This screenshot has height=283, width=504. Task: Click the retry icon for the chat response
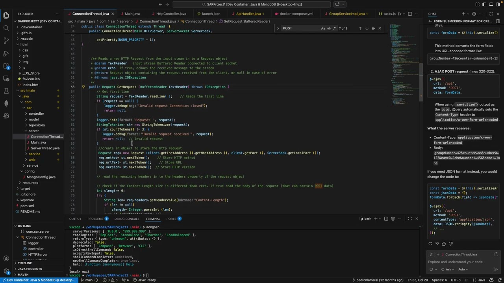pos(430,244)
